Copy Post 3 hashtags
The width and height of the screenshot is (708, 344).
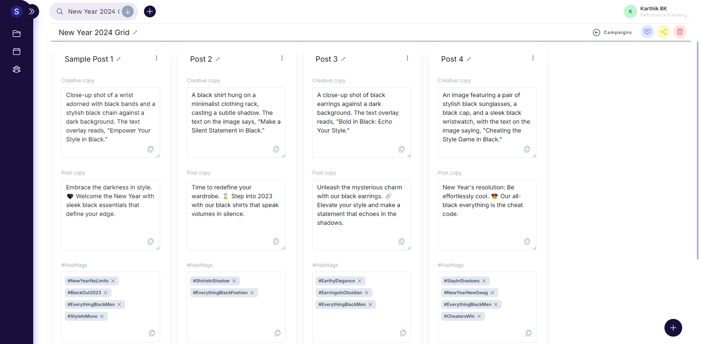coord(403,333)
